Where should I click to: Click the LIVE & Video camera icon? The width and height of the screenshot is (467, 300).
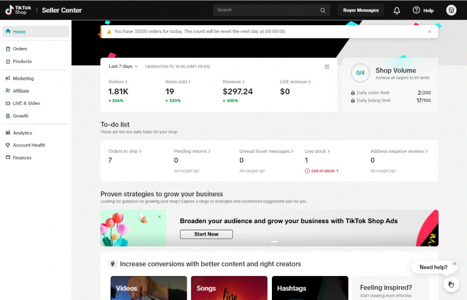point(8,103)
